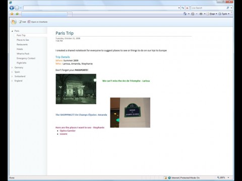
Task: Click the Feeds icon in the command bar
Action: click(x=193, y=14)
